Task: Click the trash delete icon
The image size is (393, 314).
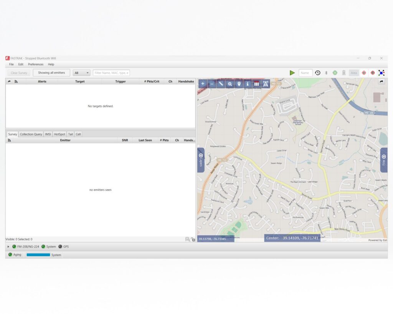Action: (343, 73)
